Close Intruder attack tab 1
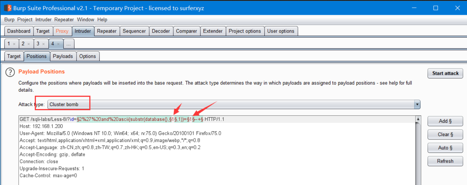The width and height of the screenshot is (467, 185). [14, 44]
